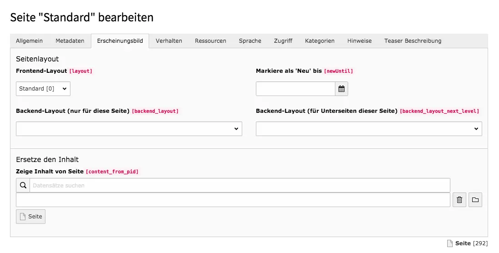Screen dimensions: 499x253
Task: Switch to the Allgemein tab
Action: 30,41
